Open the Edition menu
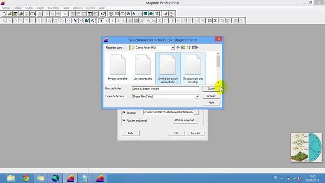Image resolution: width=325 pixels, height=183 pixels. [x=18, y=8]
